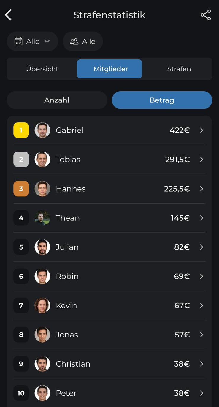The image size is (219, 407).
Task: Tap Christian's avatar photo
Action: click(42, 364)
